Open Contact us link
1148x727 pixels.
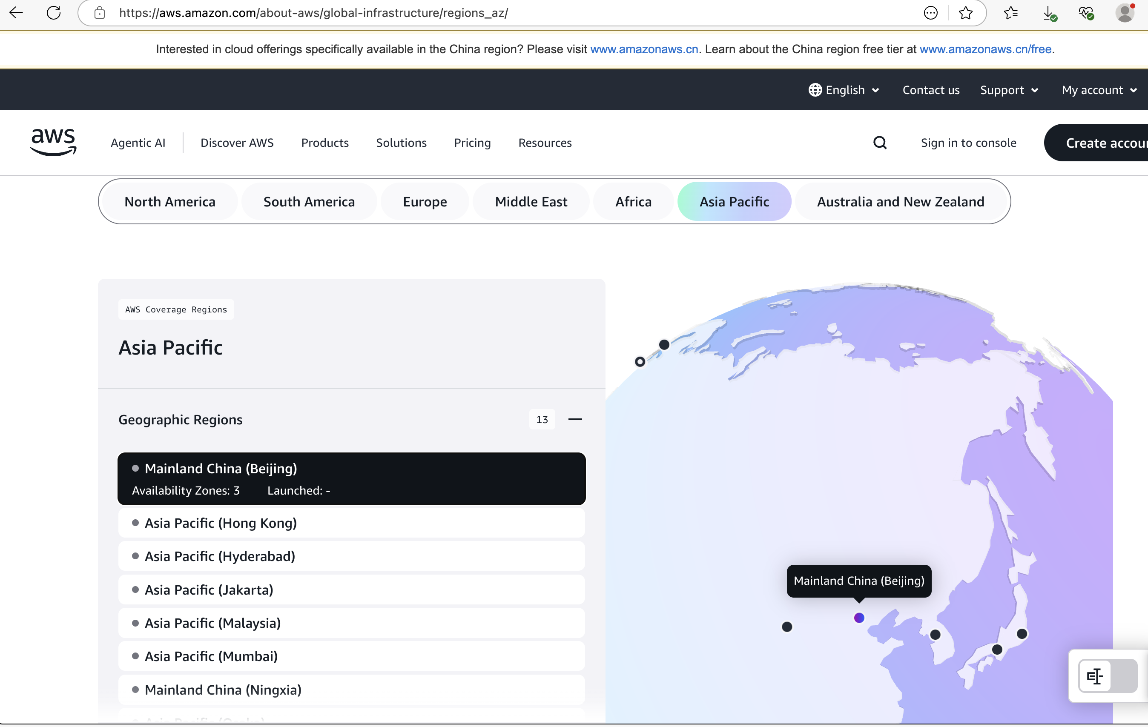click(x=930, y=90)
